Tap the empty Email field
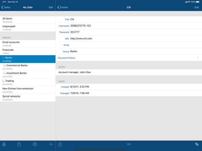The width and height of the screenshot is (202, 151). tap(129, 45)
